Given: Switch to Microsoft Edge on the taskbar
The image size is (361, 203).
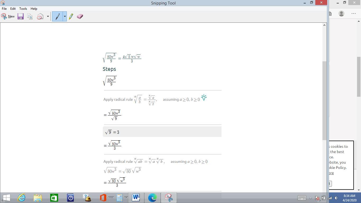Looking at the screenshot, I should click(152, 198).
